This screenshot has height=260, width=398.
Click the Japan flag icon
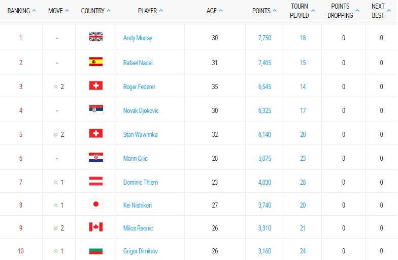point(96,204)
